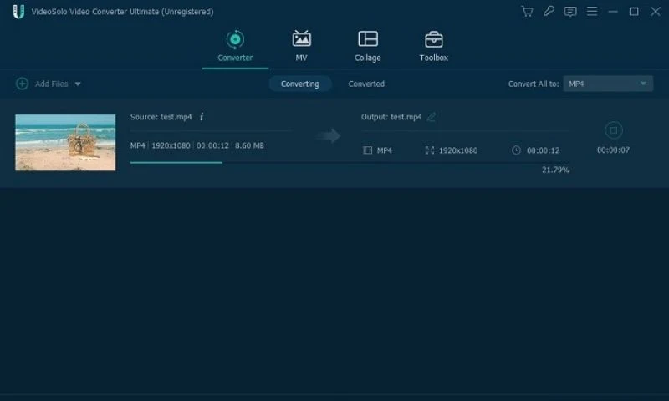Viewport: 669px width, 401px height.
Task: Maximize the VideoSolo window
Action: coord(634,12)
